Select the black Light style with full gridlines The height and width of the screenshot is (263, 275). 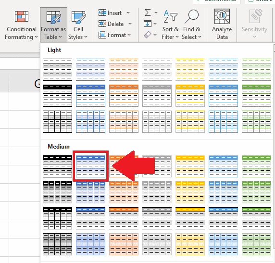[57, 122]
